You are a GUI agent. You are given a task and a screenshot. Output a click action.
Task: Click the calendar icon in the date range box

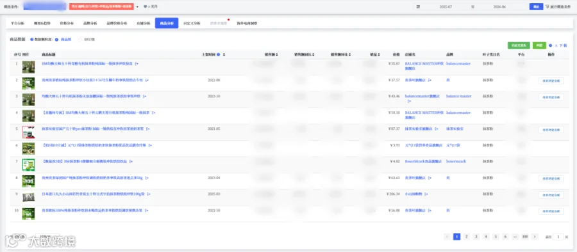click(418, 6)
